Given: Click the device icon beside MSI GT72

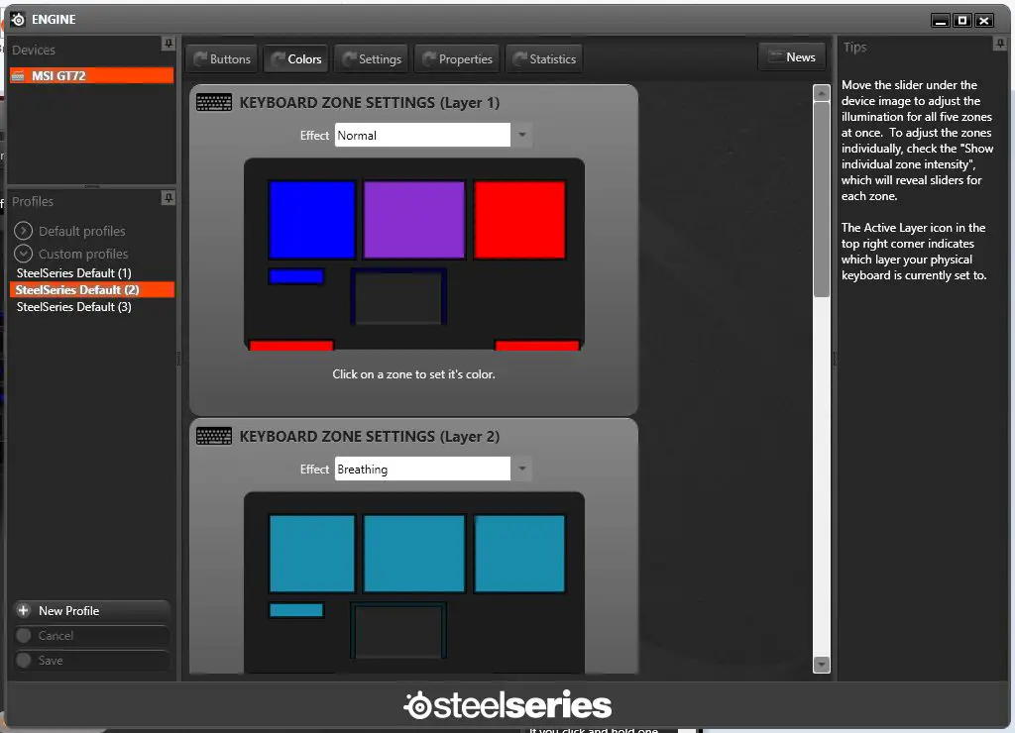Looking at the screenshot, I should (x=18, y=75).
